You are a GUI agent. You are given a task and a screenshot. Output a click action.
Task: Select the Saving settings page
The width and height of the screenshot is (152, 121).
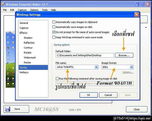[x=33, y=67]
